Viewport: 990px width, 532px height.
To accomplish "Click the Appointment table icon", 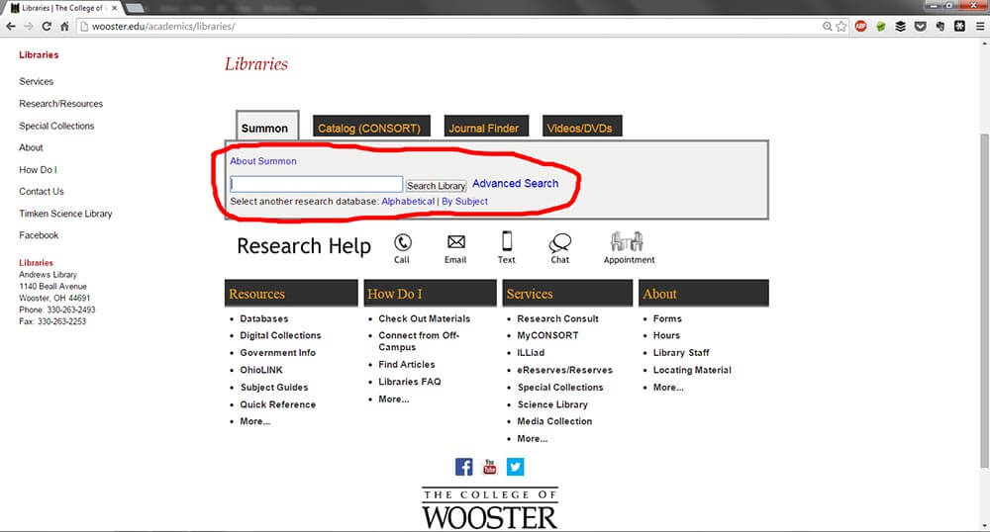I will click(x=627, y=241).
